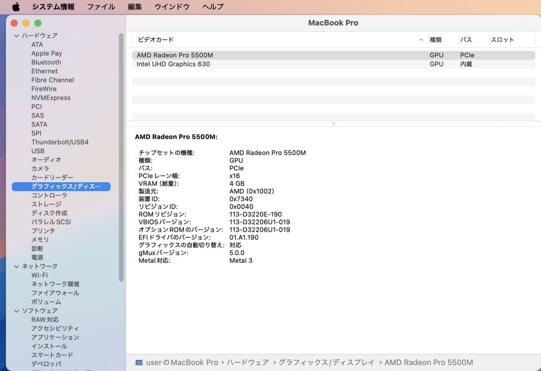Select インストール in the sidebar
Viewport: 541px width, 371px height.
49,346
